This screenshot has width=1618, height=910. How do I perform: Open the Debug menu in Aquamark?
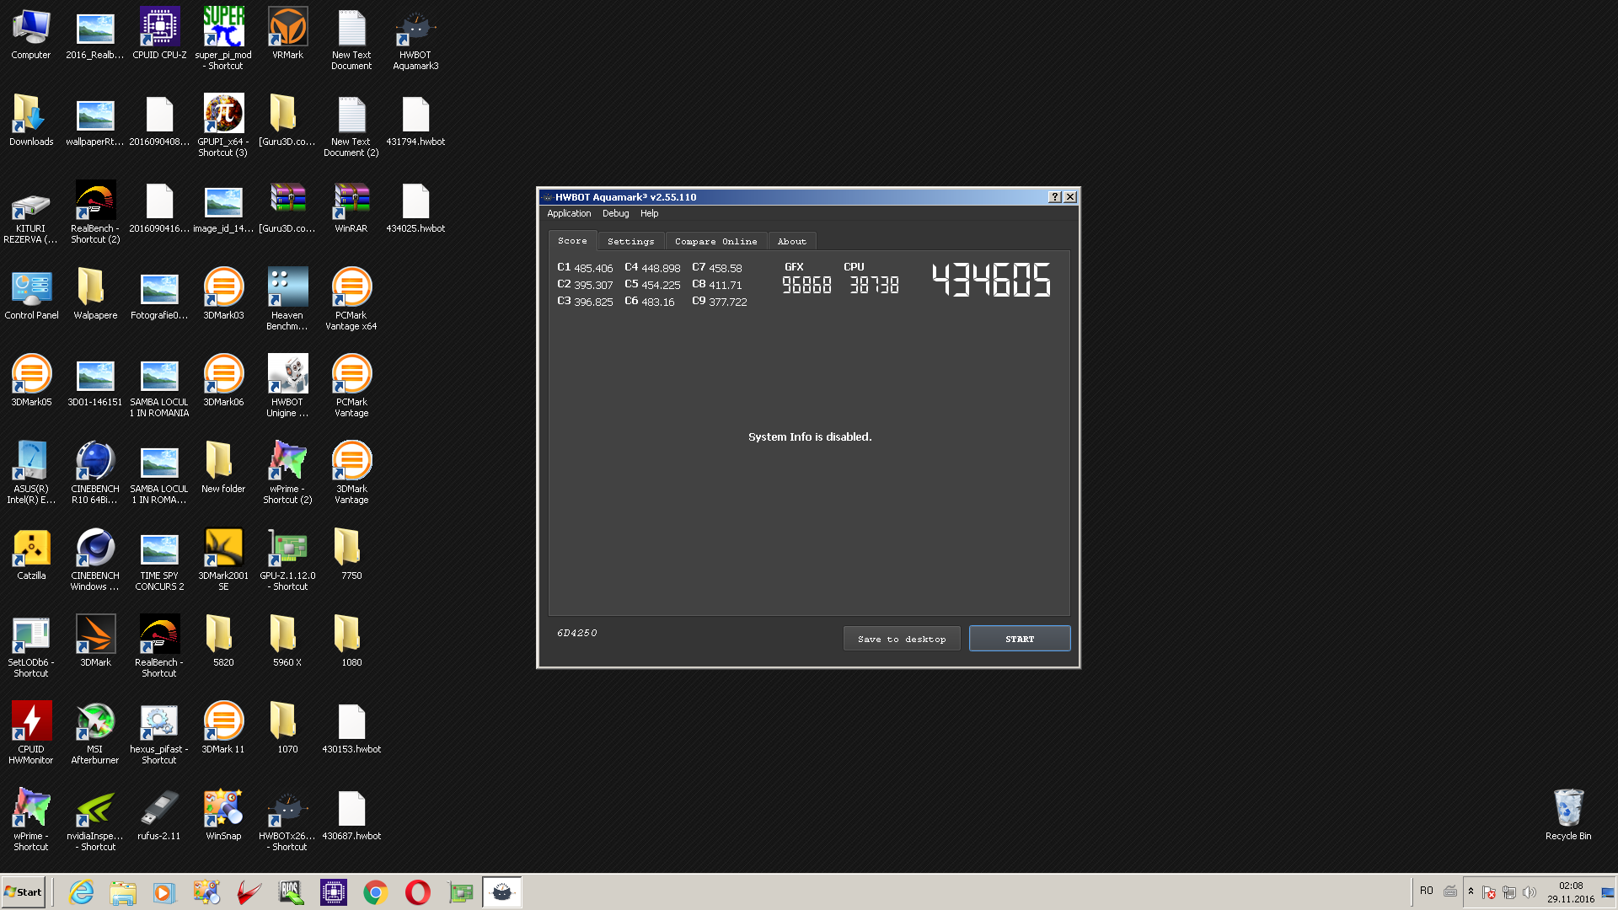[615, 213]
